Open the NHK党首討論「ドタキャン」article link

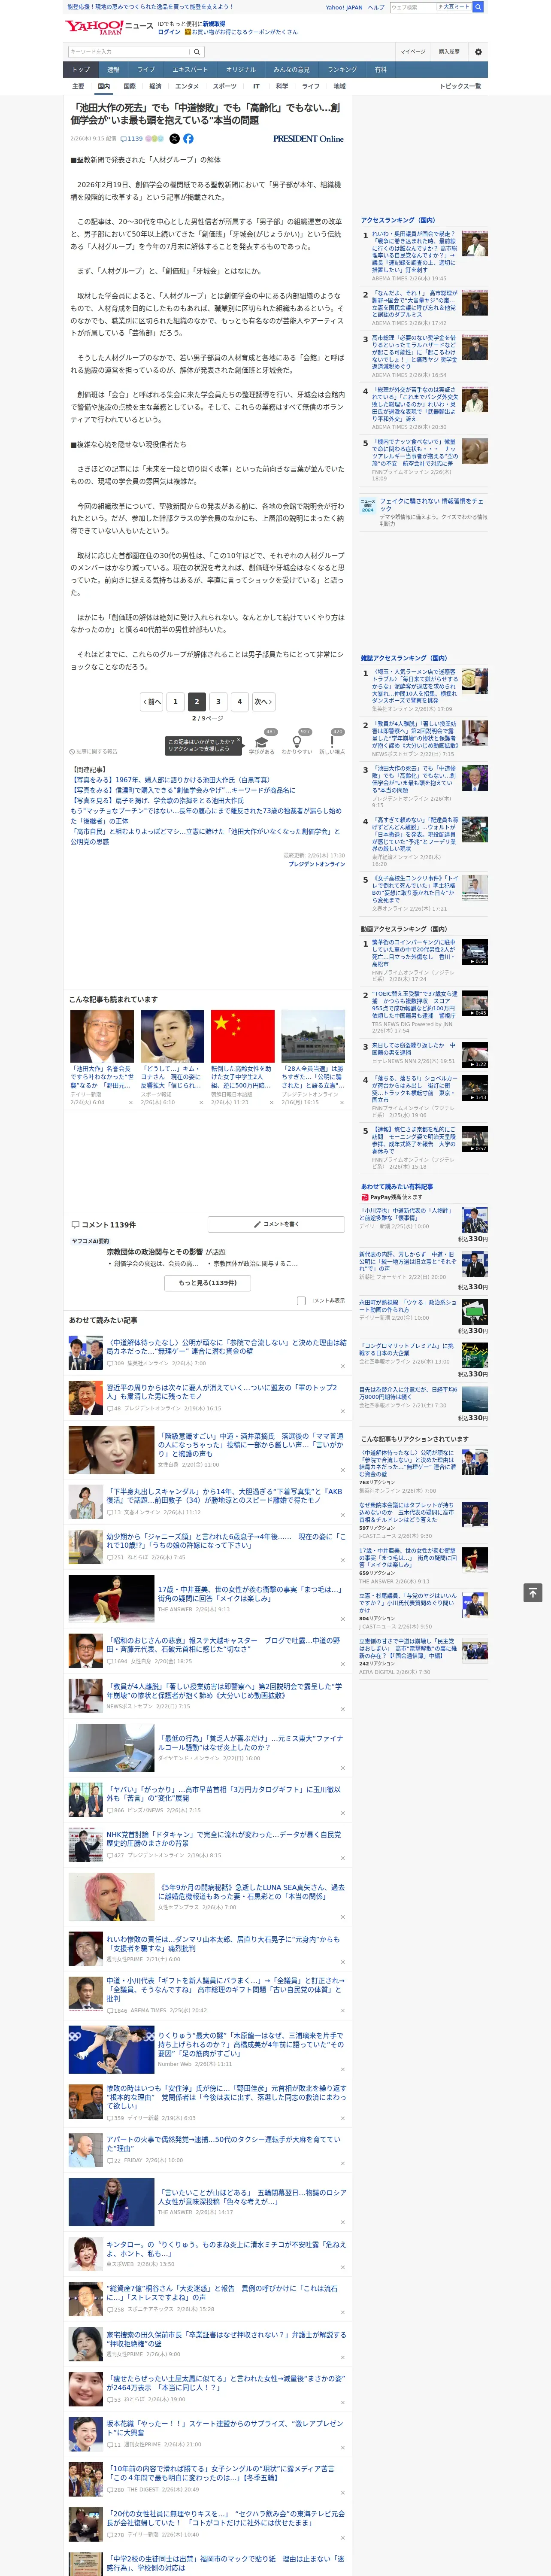[224, 1839]
